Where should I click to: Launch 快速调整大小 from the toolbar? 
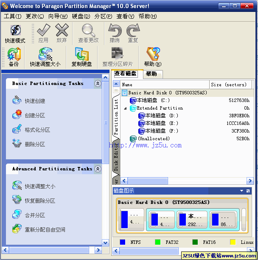tap(45, 57)
